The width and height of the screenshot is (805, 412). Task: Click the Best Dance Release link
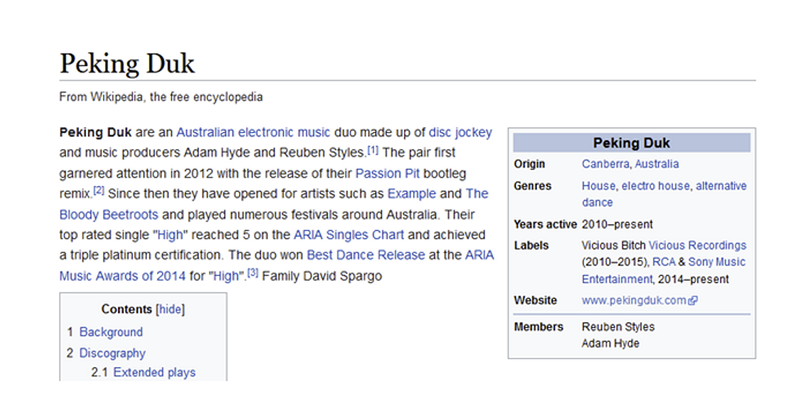366,255
